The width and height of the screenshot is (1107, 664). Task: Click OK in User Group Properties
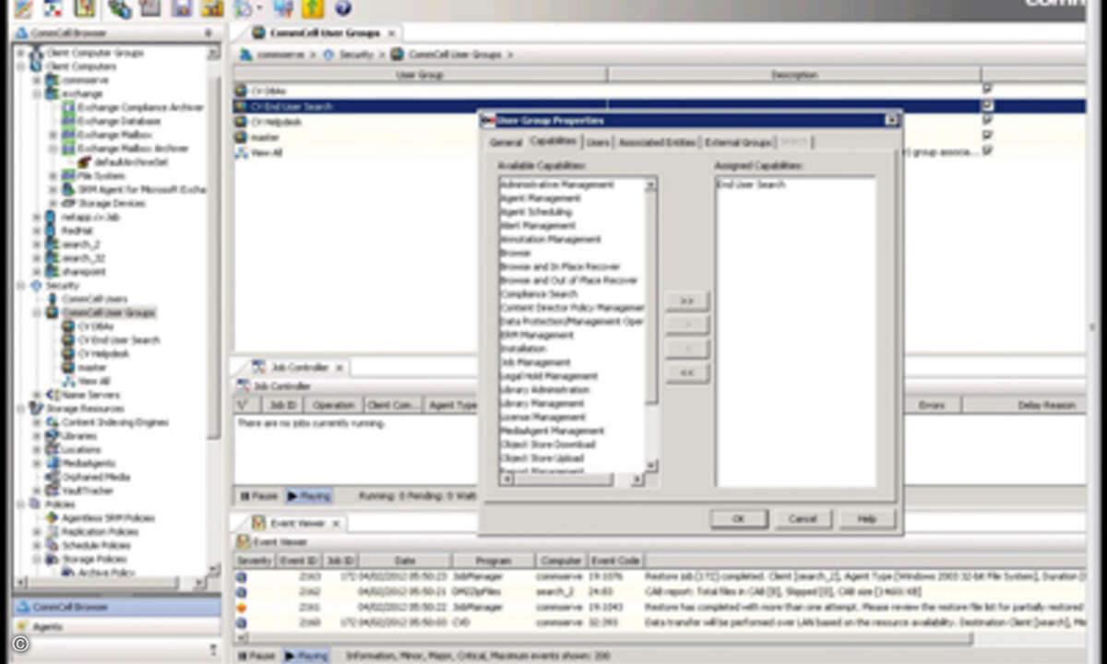738,519
